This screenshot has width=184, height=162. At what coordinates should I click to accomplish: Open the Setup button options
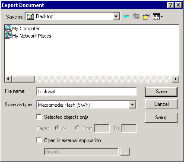161,118
